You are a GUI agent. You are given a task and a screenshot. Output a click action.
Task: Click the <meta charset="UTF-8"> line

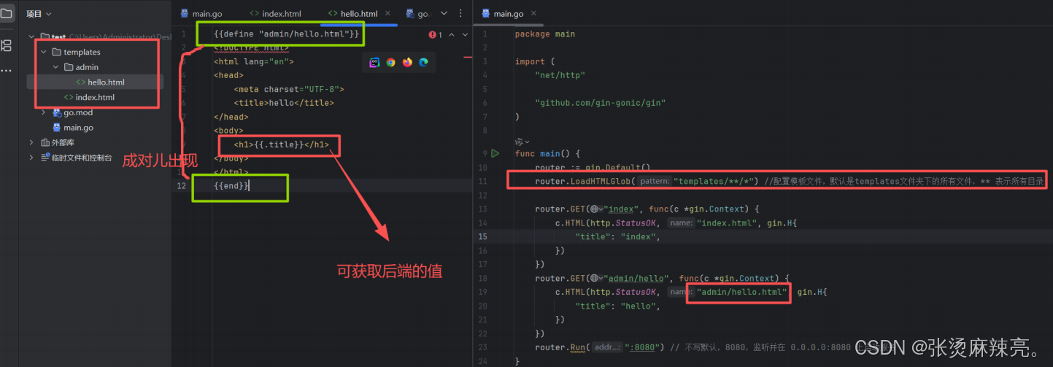point(288,89)
